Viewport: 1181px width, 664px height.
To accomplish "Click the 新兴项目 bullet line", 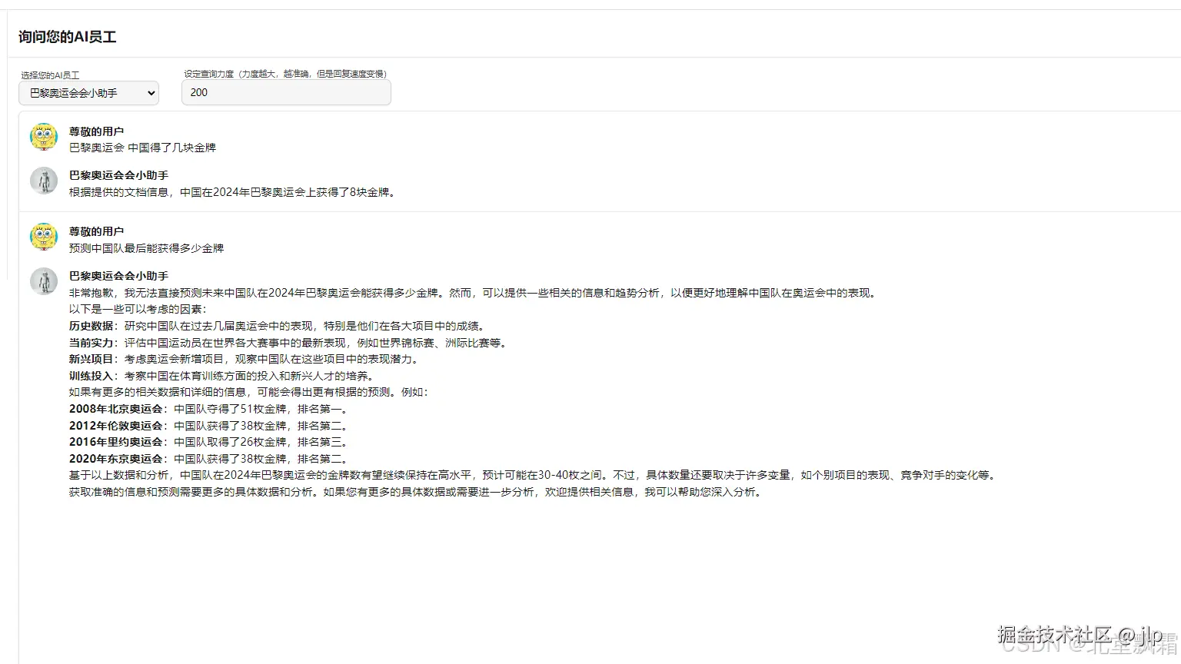I will tap(245, 359).
